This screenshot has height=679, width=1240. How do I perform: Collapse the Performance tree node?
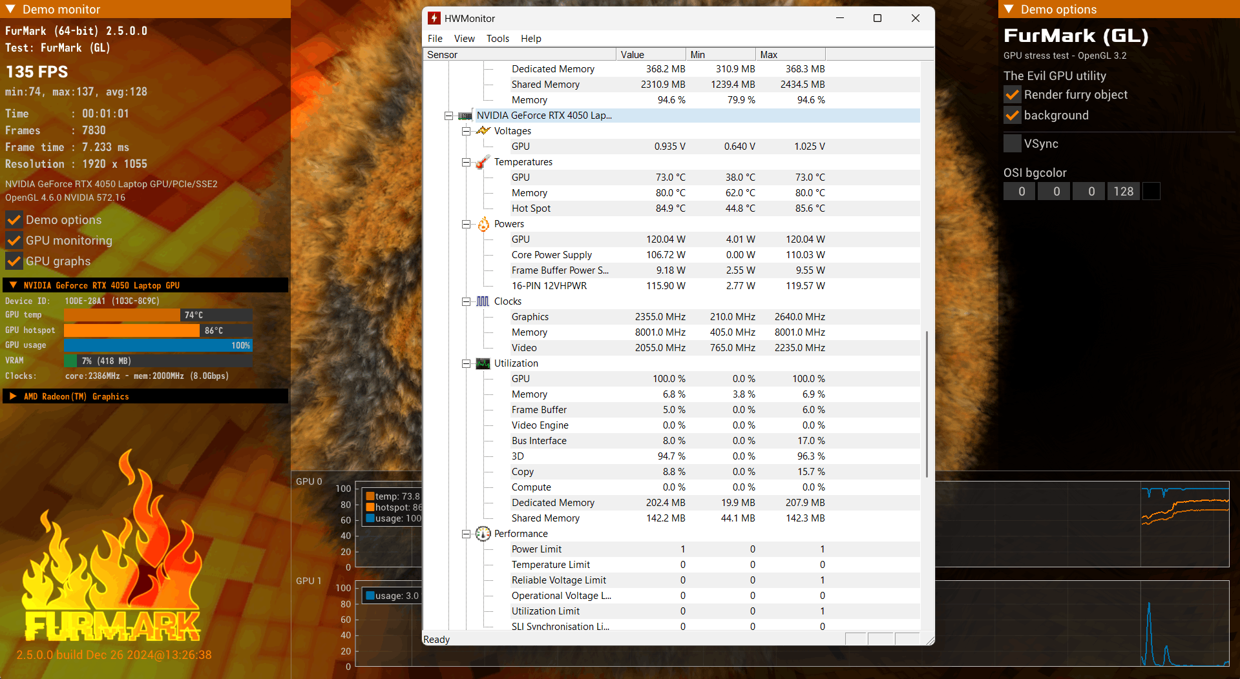[x=466, y=534]
